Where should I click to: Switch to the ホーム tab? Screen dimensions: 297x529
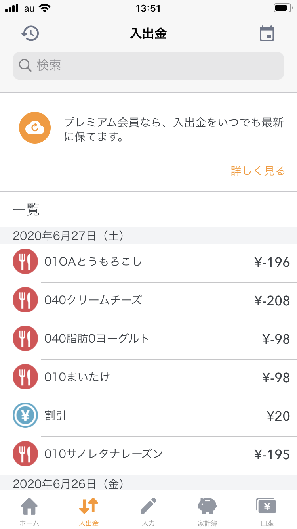click(x=29, y=511)
